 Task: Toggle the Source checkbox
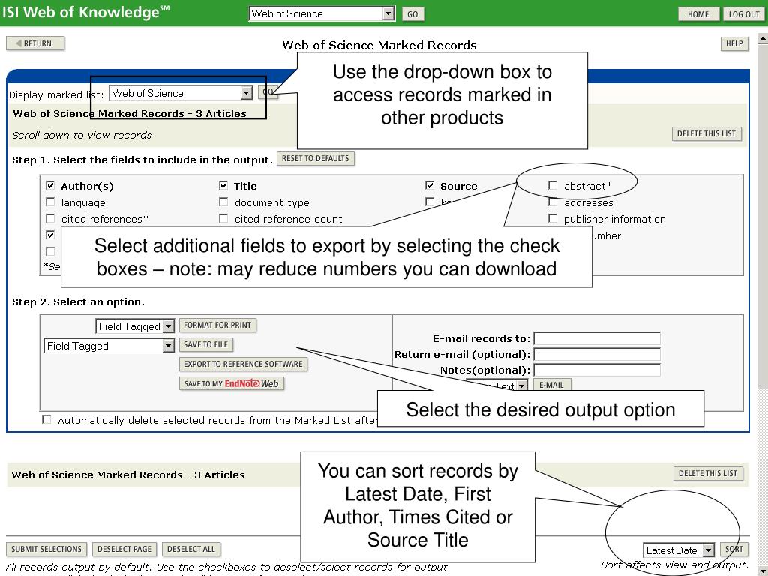(x=430, y=186)
